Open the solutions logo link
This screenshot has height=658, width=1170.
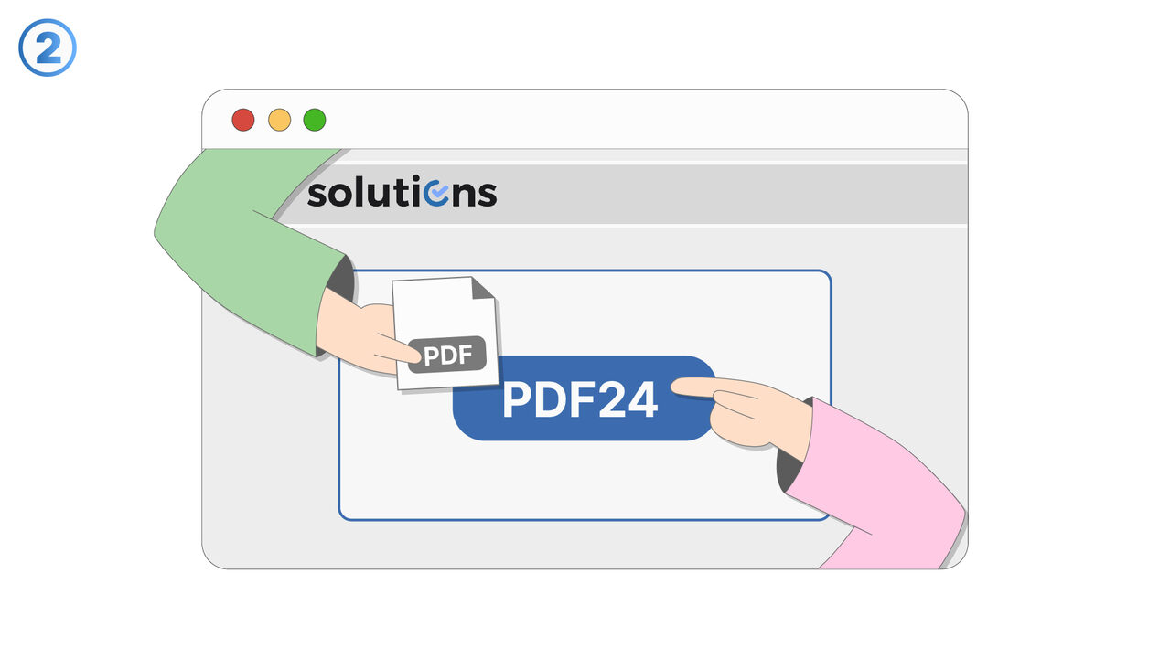[402, 192]
